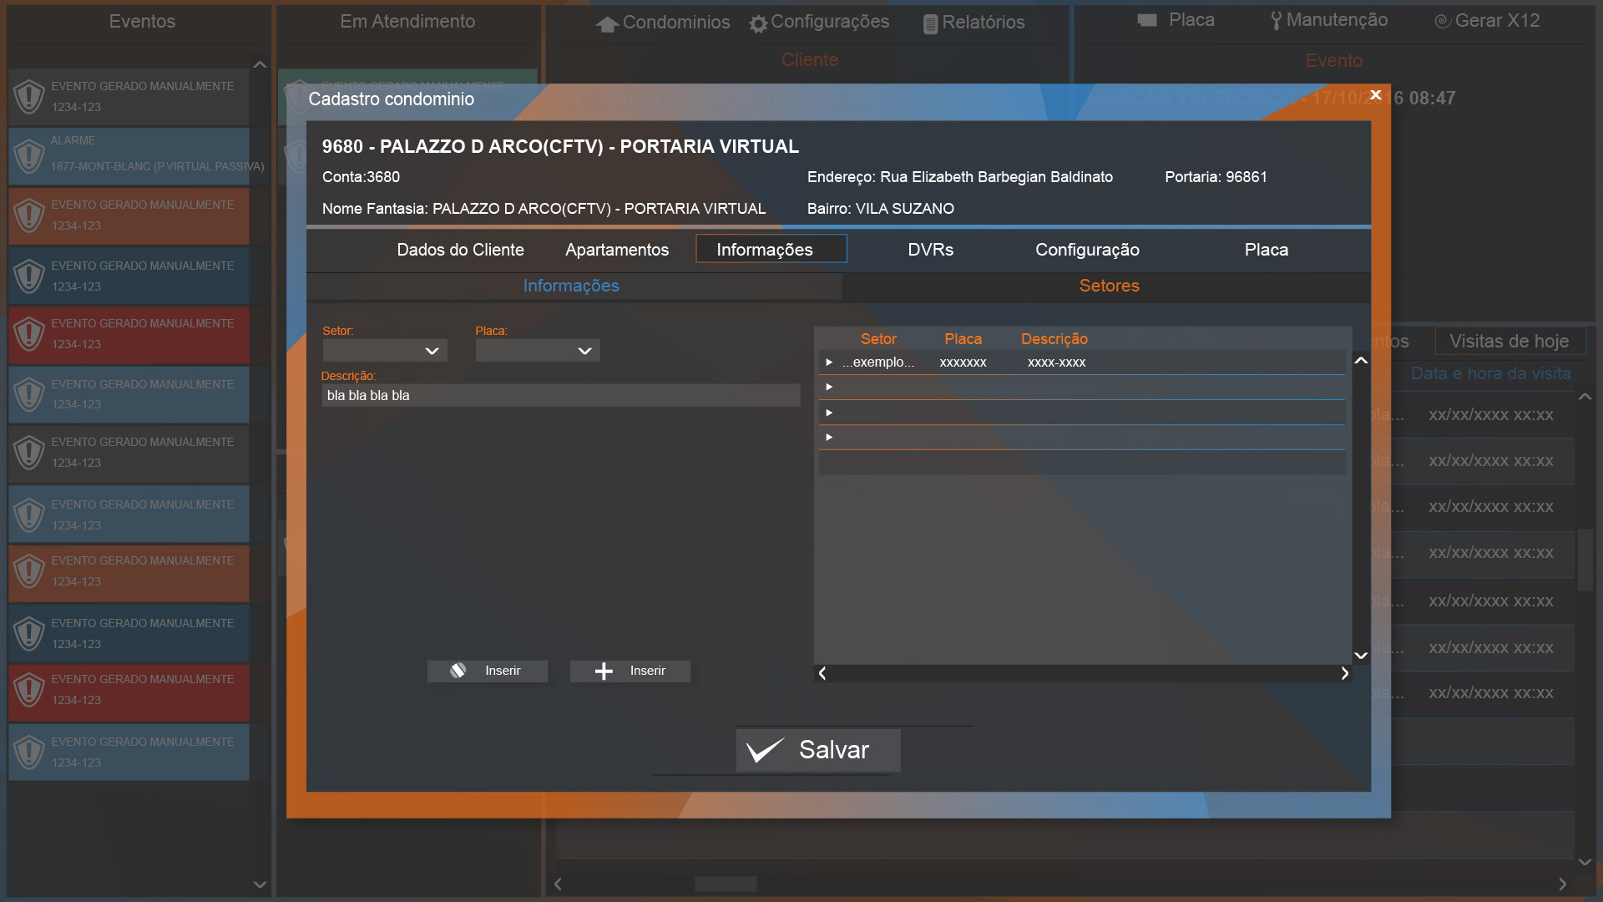The height and width of the screenshot is (902, 1603).
Task: Switch to Dados do Cliente tab
Action: coord(460,250)
